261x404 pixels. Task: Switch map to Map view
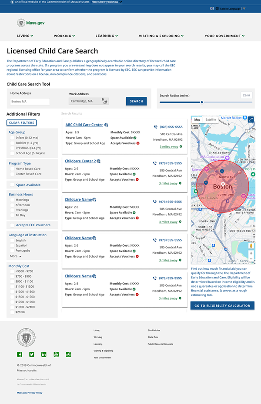[197, 119]
